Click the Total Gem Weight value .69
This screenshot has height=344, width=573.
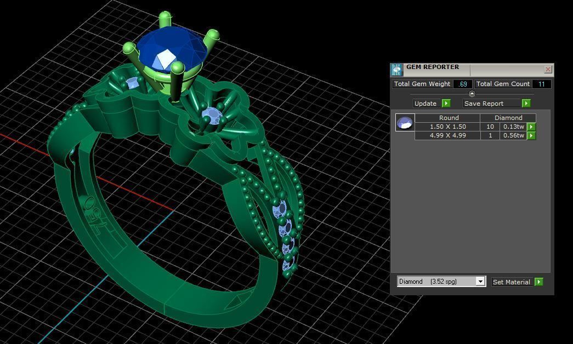point(463,84)
